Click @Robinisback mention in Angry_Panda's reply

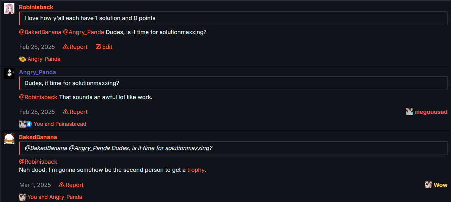tap(38, 97)
